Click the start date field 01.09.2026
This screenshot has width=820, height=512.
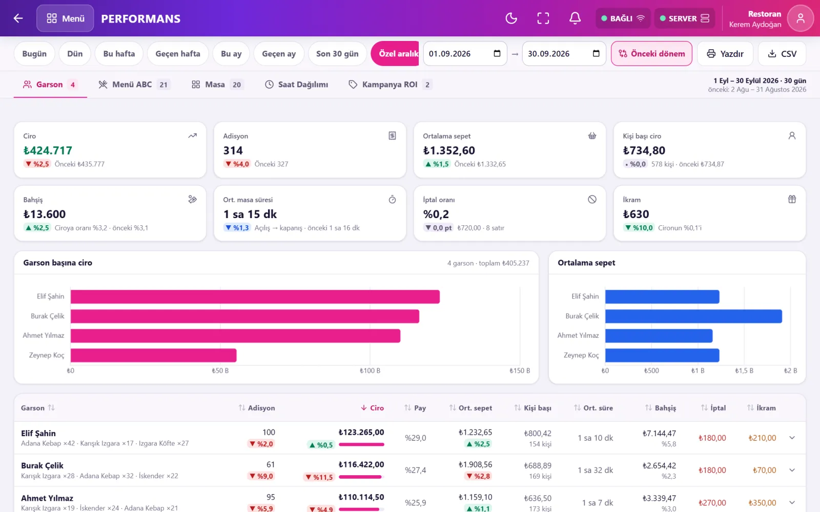pos(465,54)
